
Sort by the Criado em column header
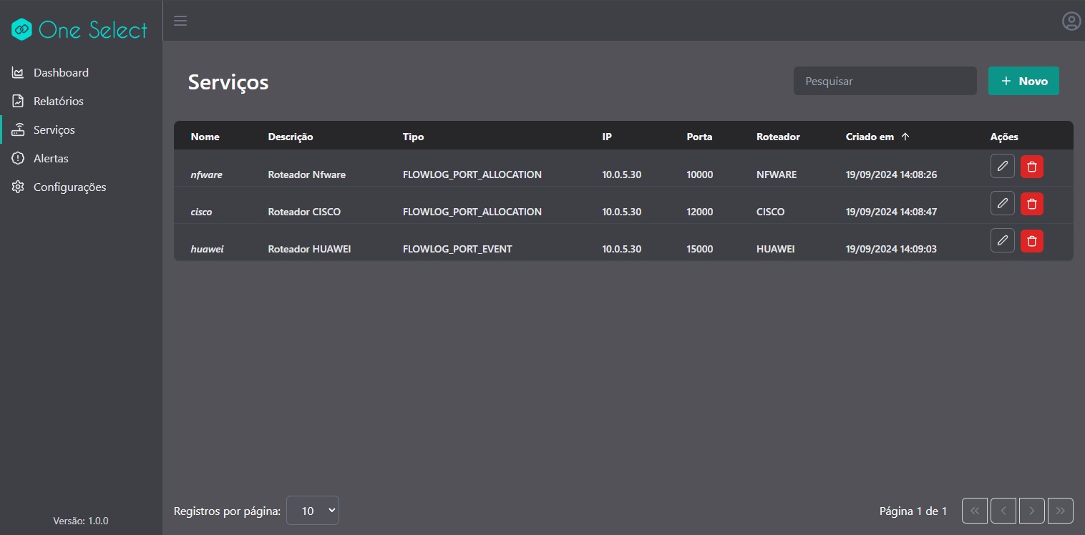point(870,137)
